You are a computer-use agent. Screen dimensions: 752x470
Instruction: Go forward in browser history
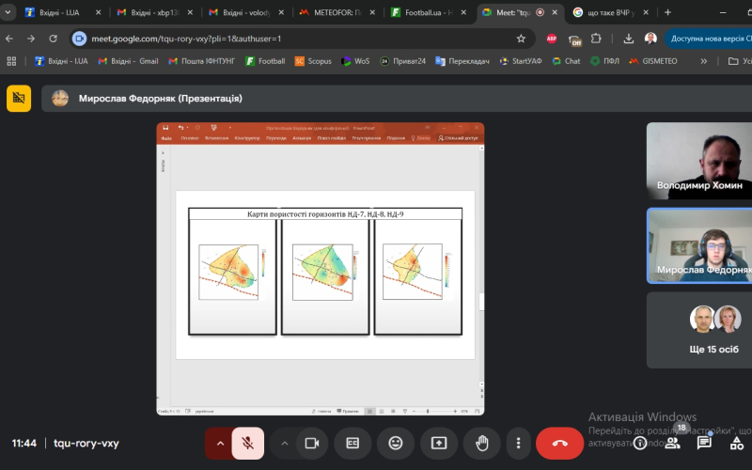[x=31, y=39]
